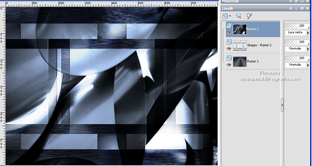The image size is (312, 166).
Task: Click the Raster 2 opacity slider
Action: 297,26
